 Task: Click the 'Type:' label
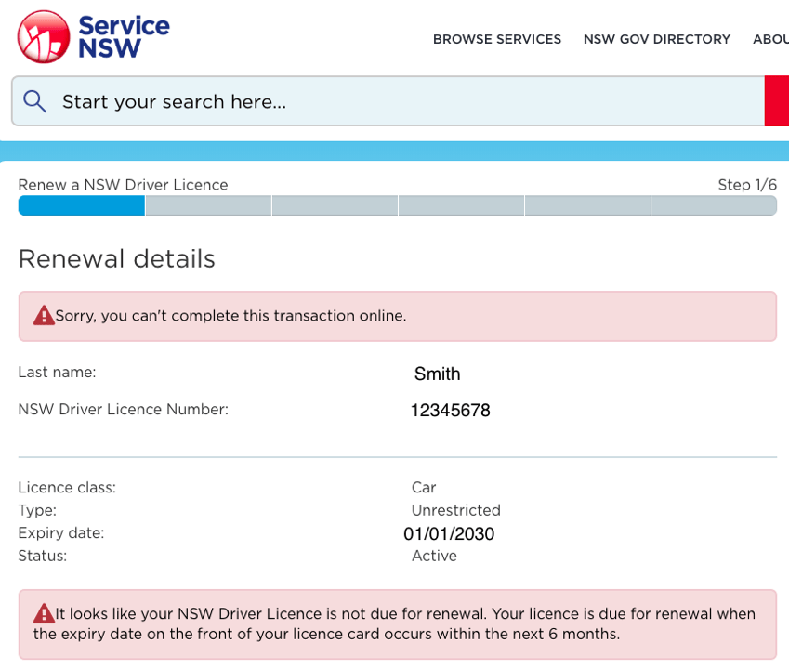point(38,510)
